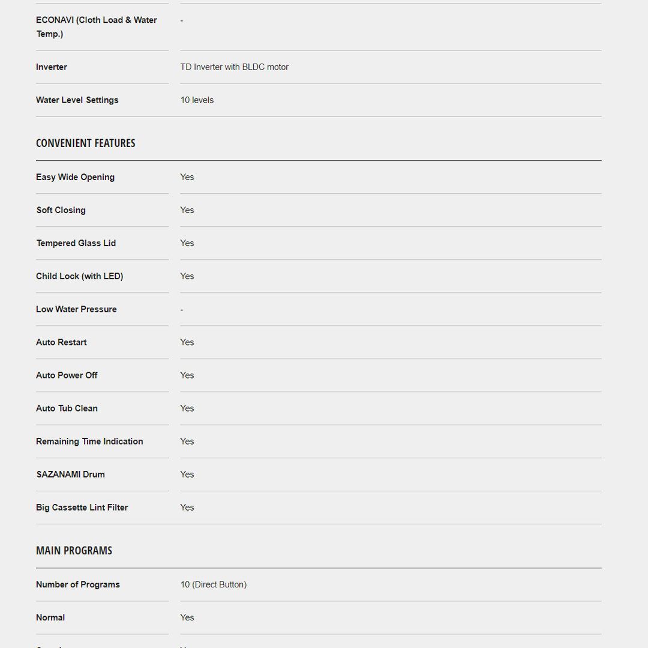
Task: Click the Water Level Settings label
Action: [77, 100]
